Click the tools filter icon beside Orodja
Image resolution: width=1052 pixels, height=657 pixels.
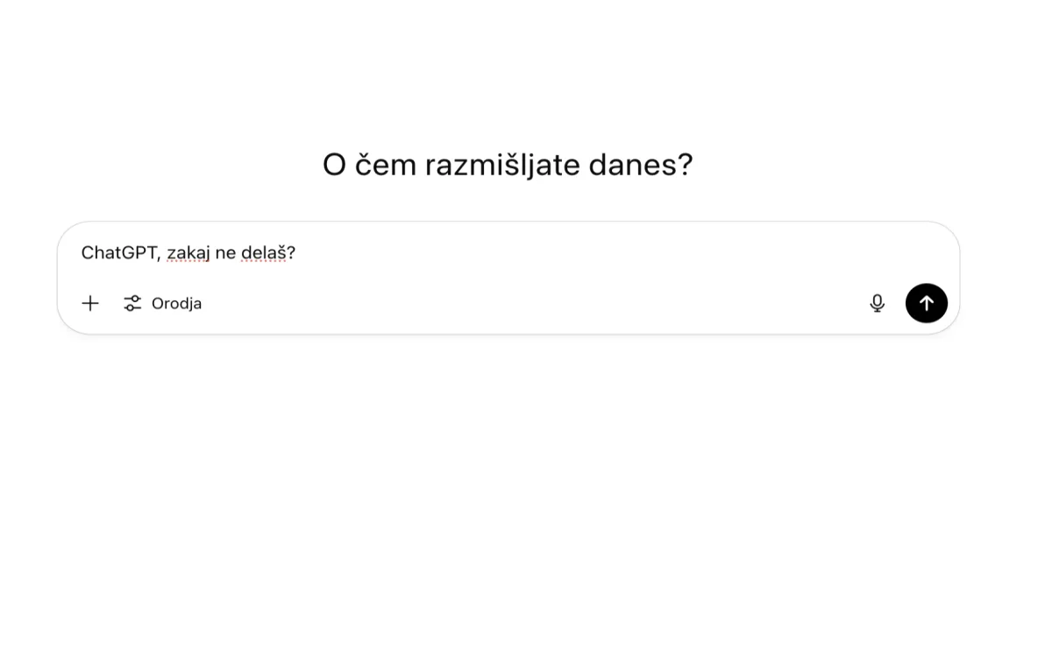(132, 303)
